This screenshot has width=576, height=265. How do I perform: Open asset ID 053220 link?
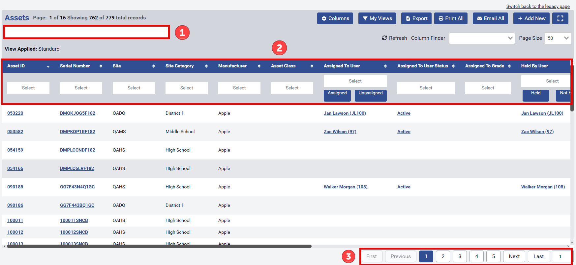15,113
